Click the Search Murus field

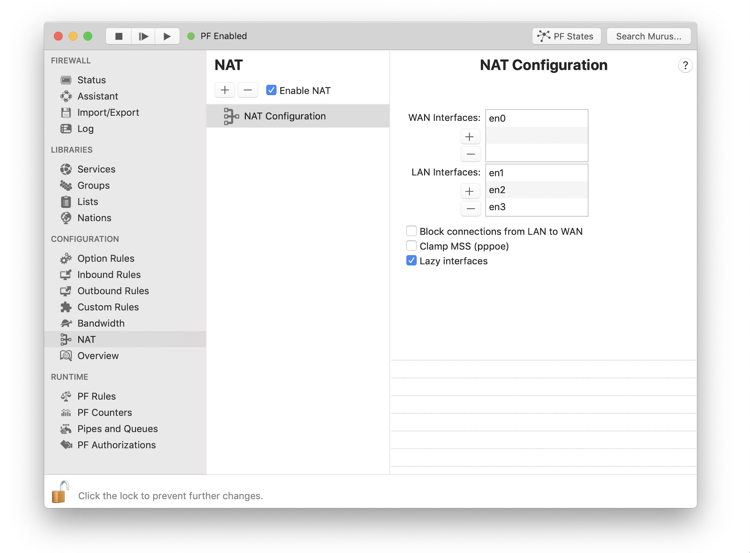[x=649, y=36]
